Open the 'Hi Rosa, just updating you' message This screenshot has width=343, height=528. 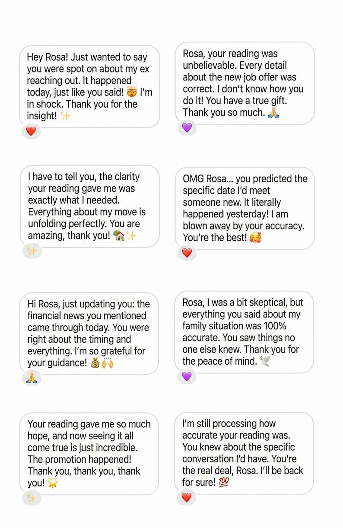coord(89,333)
